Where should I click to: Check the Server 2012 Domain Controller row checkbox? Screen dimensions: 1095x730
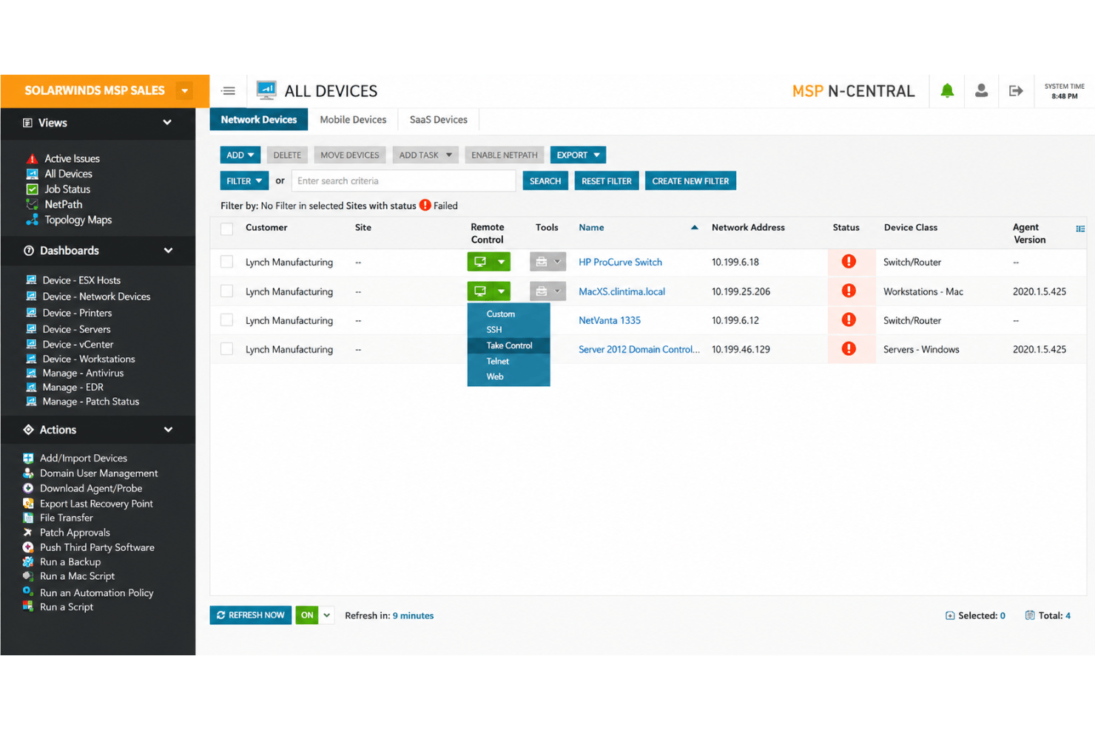click(227, 348)
